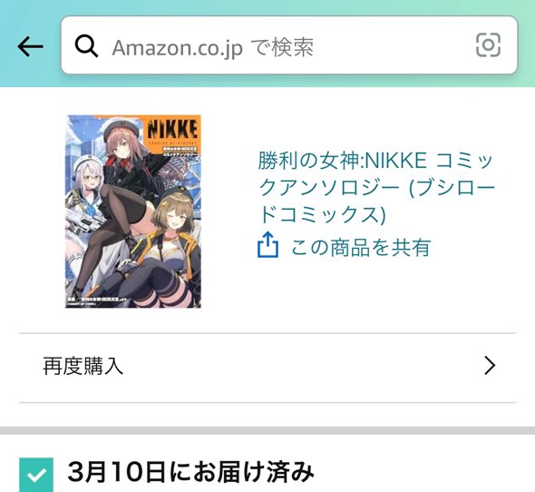Open the camera lens scan icon
This screenshot has width=535, height=492.
(x=488, y=45)
